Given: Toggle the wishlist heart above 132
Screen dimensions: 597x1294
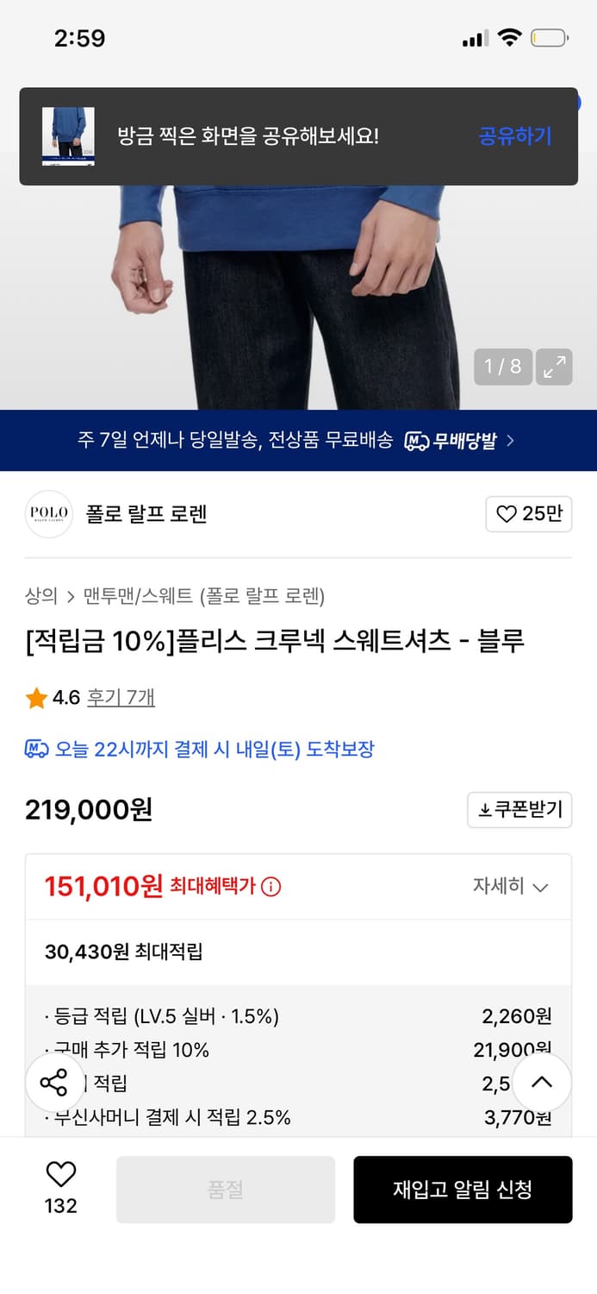Looking at the screenshot, I should pos(59,1173).
